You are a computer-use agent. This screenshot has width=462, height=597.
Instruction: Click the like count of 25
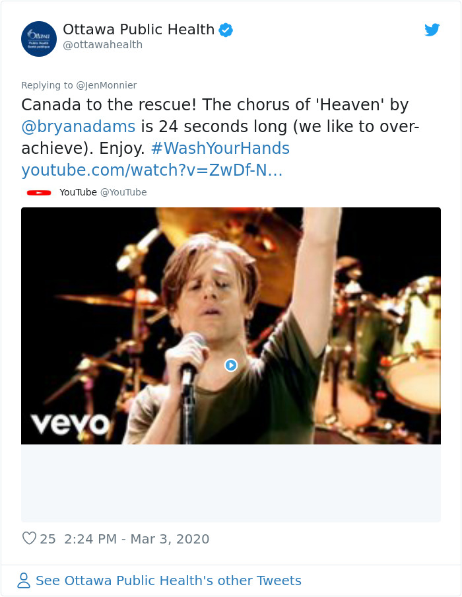point(47,538)
